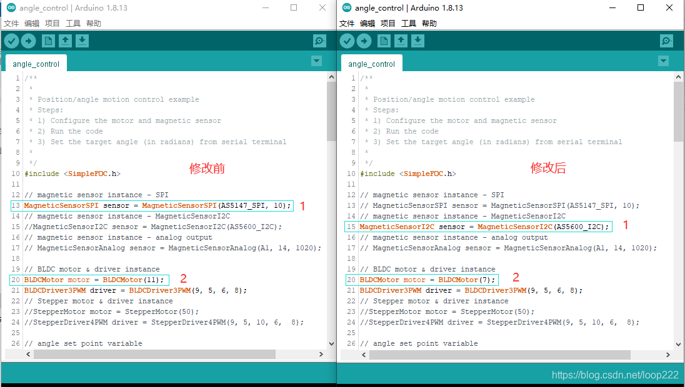Viewport: 685px width, 387px height.
Task: Click vertical scrollbar thumb in right editor
Action: pyautogui.click(x=678, y=111)
